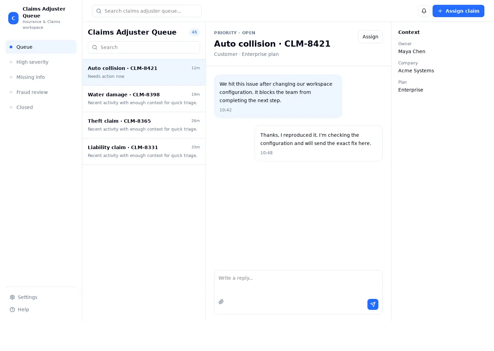Click the Assign claim button

pyautogui.click(x=458, y=11)
